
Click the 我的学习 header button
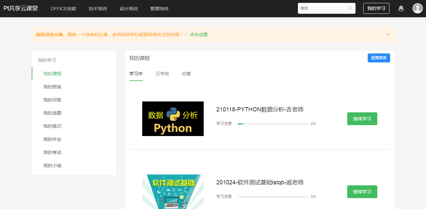coord(376,8)
